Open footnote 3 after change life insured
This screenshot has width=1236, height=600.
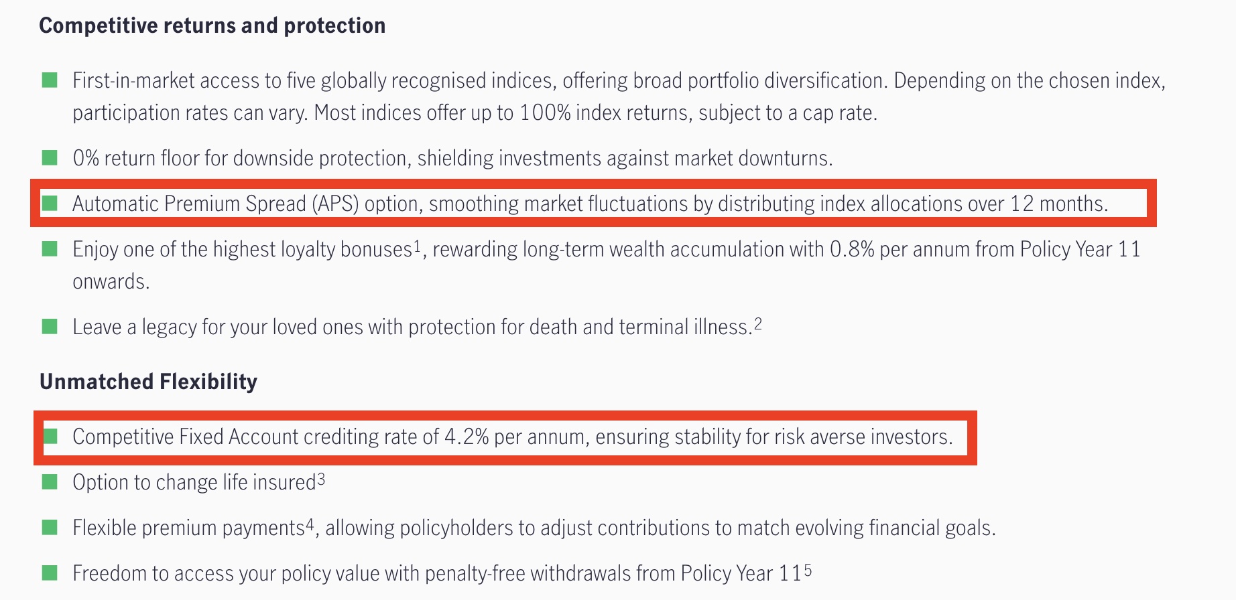321,479
